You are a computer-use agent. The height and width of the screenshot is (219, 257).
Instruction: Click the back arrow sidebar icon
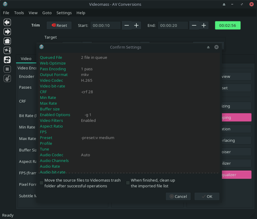7,22
